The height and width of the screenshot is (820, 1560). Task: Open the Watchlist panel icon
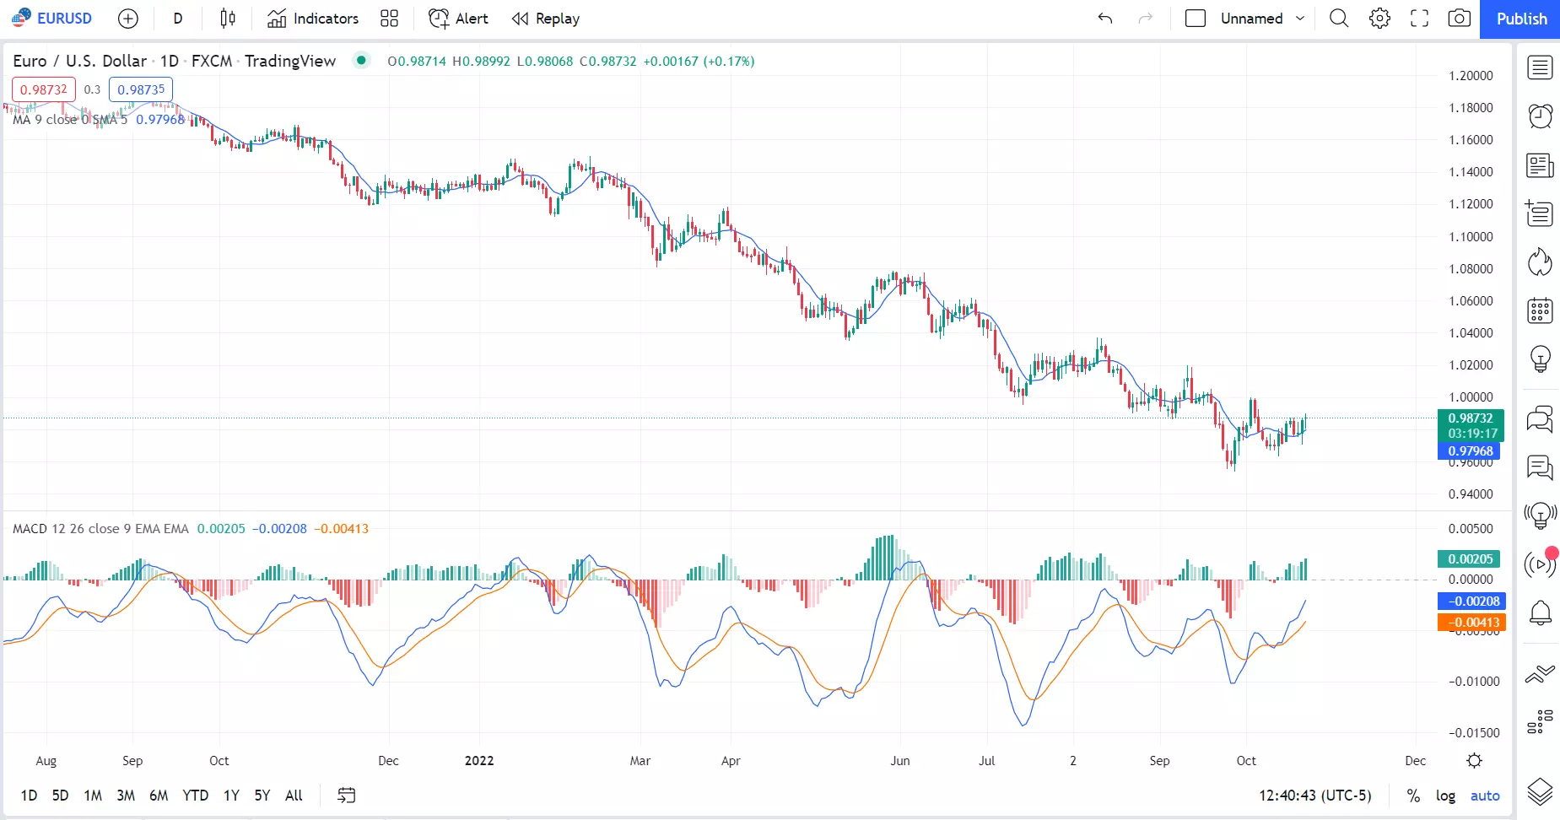pos(1540,67)
